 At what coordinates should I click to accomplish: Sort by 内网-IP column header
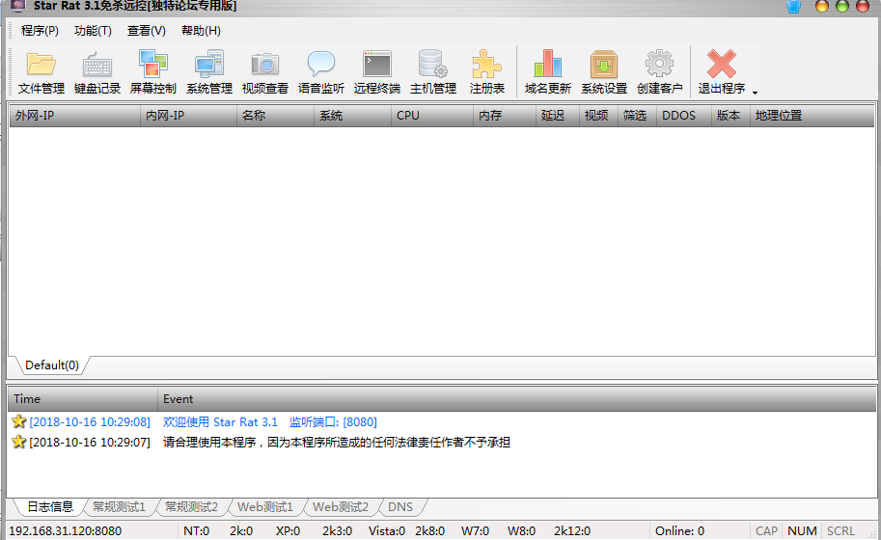point(188,116)
